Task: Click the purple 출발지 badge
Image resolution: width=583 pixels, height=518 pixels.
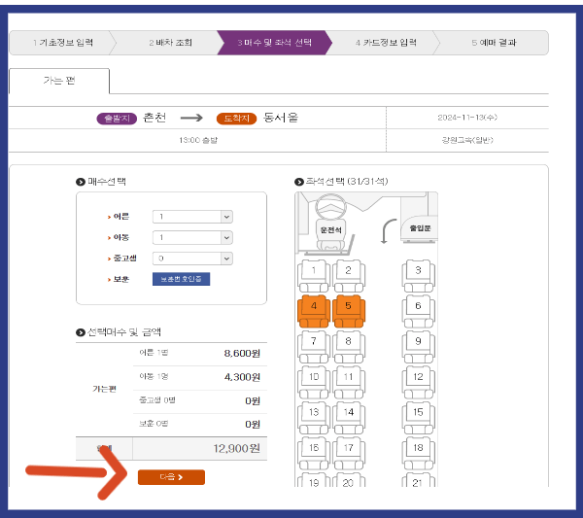Action: 117,119
